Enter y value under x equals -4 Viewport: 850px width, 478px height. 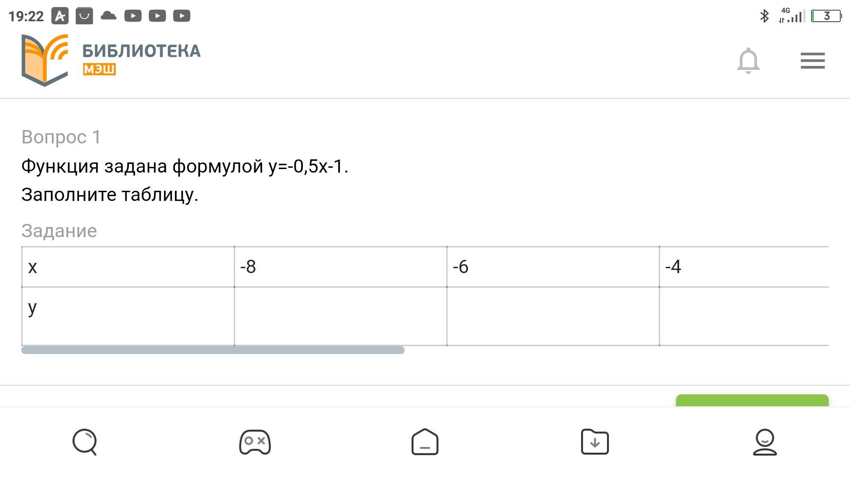(x=744, y=316)
